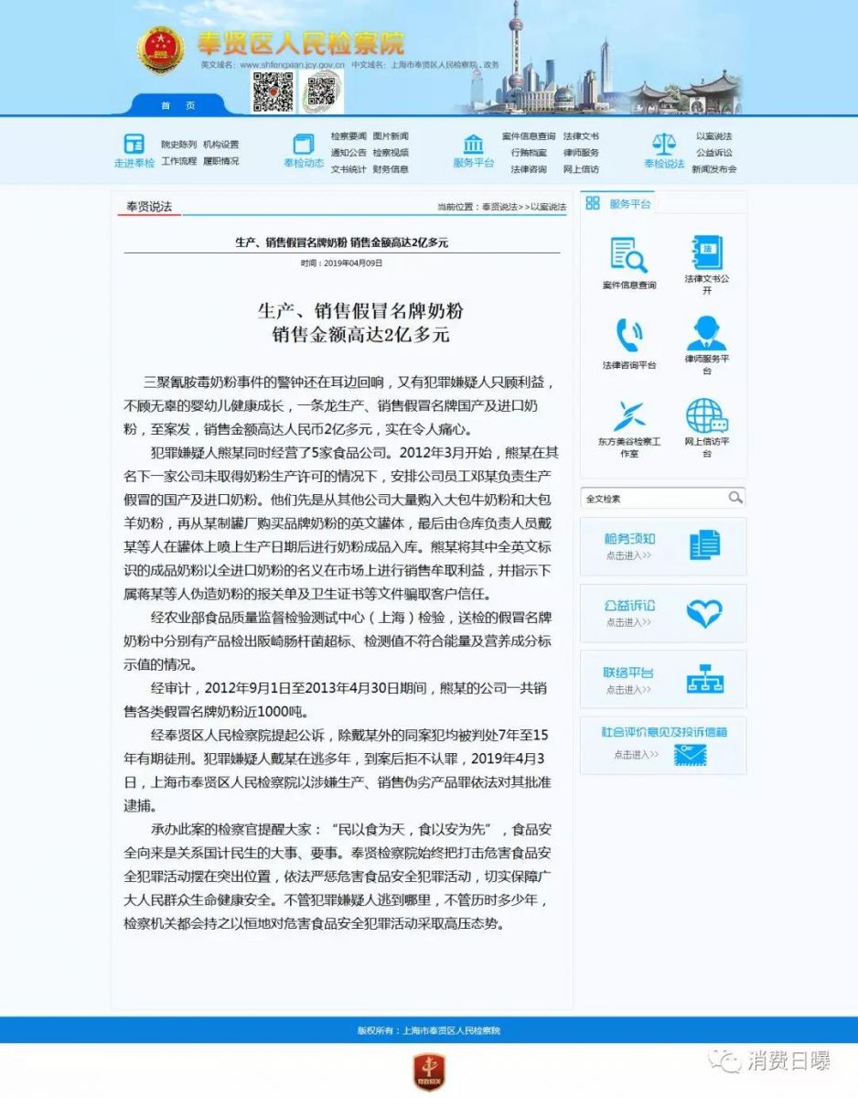Enter the 检务须知 banner
Image resolution: width=858 pixels, height=1098 pixels.
click(x=662, y=546)
